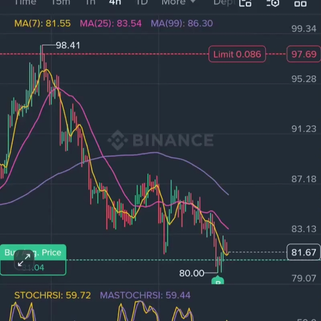Click the 81.67 current price tag
Image resolution: width=321 pixels, height=321 pixels.
[304, 252]
